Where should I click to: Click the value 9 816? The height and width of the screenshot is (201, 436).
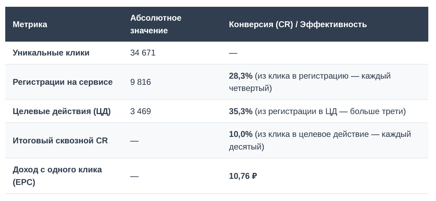click(141, 82)
